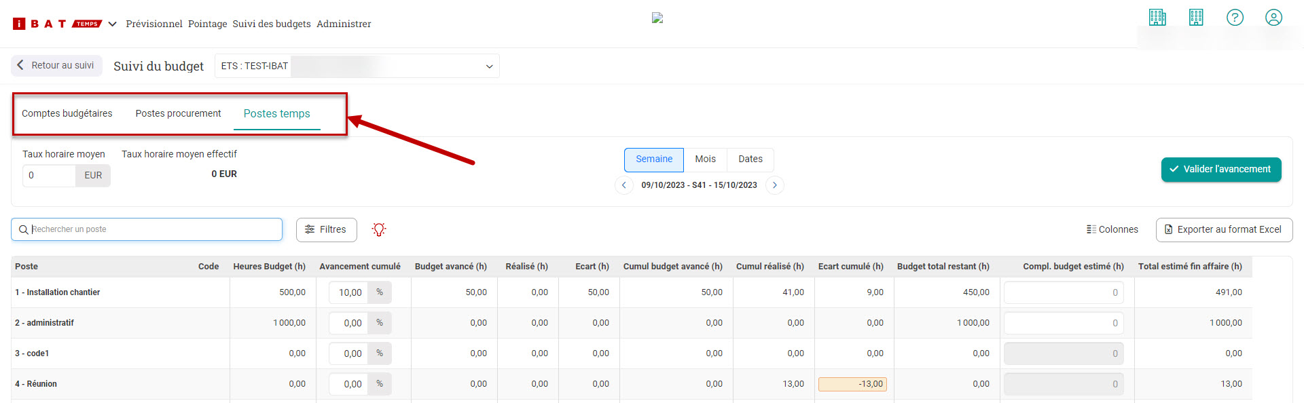The height and width of the screenshot is (403, 1304).
Task: Select the Semaine period toggle
Action: [653, 159]
